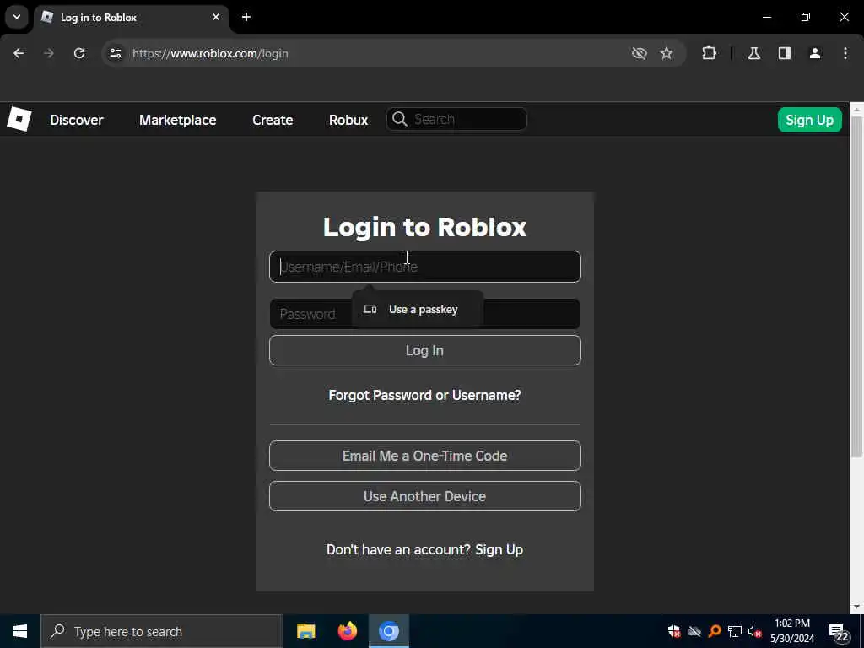Open a new browser tab

(x=246, y=17)
